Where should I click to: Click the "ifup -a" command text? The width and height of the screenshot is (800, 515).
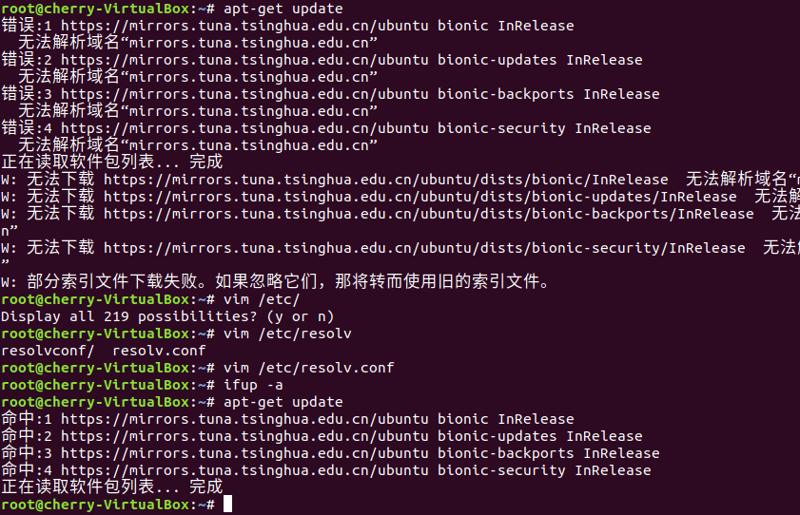pos(253,385)
